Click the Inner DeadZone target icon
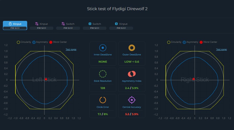This screenshot has height=130, width=234. [x=103, y=48]
